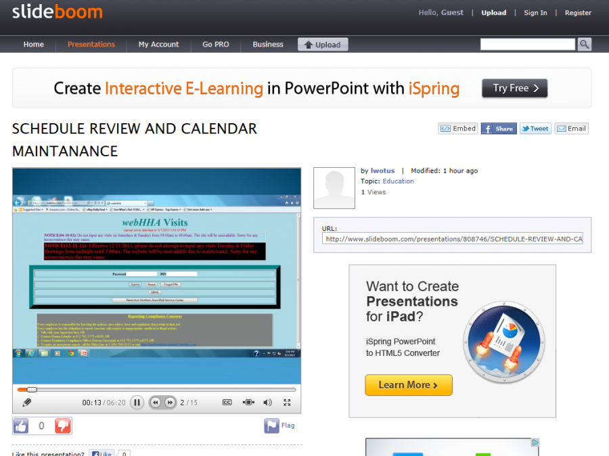
Task: Open the slide navigation view icon
Action: click(248, 402)
